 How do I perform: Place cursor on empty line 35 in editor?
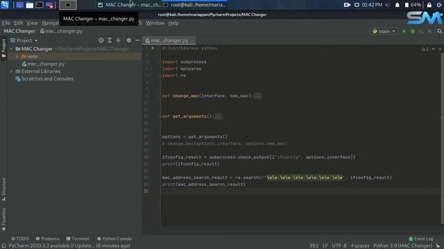coord(300,191)
